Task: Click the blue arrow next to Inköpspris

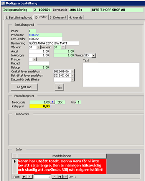Action: coord(53,102)
